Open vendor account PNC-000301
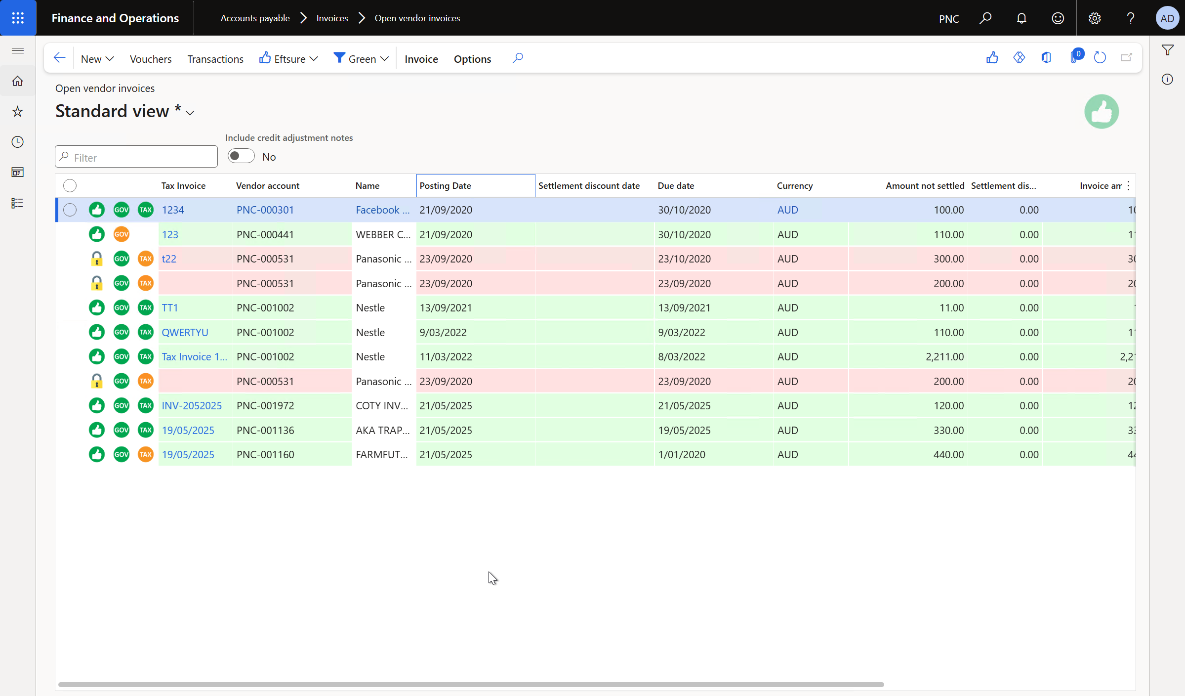Image resolution: width=1185 pixels, height=696 pixels. [265, 210]
